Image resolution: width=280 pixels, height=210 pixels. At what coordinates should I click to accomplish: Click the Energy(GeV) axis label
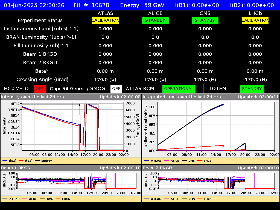point(138,126)
